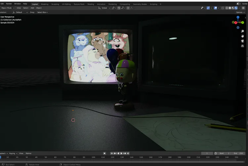Switch to the Rendering workspace tab
This screenshot has height=166, width=248.
pos(113,4)
